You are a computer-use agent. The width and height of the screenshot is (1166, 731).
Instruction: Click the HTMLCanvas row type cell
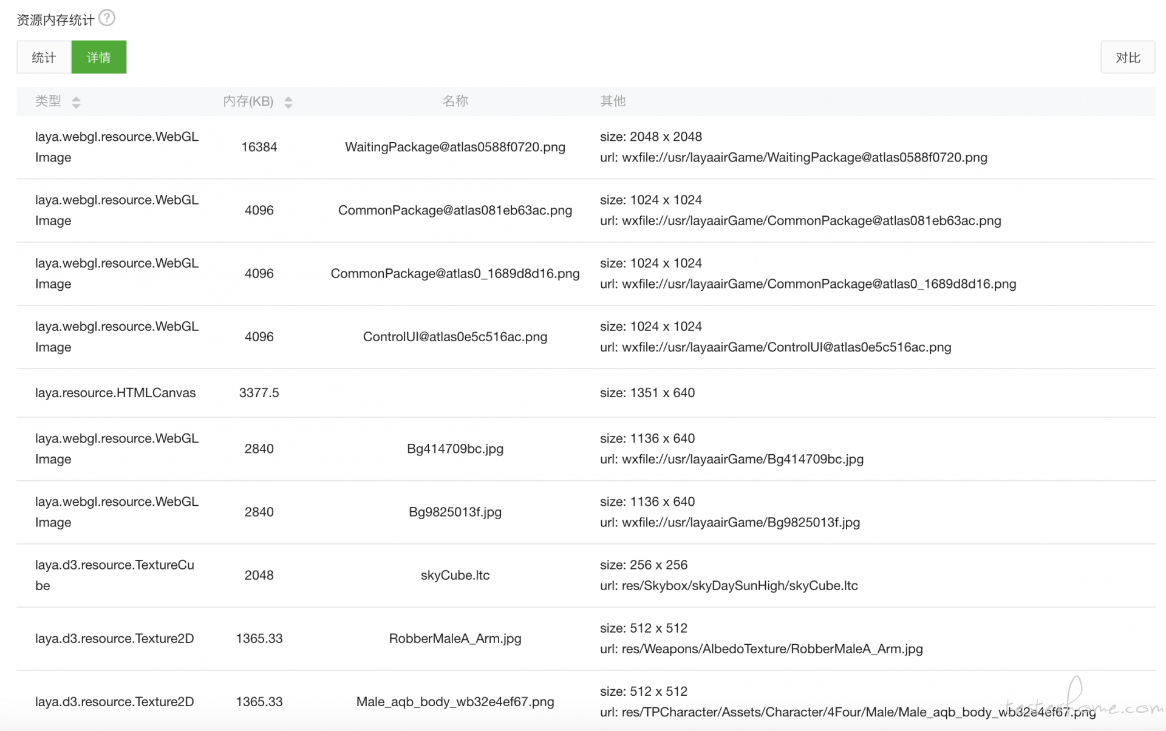coord(115,393)
